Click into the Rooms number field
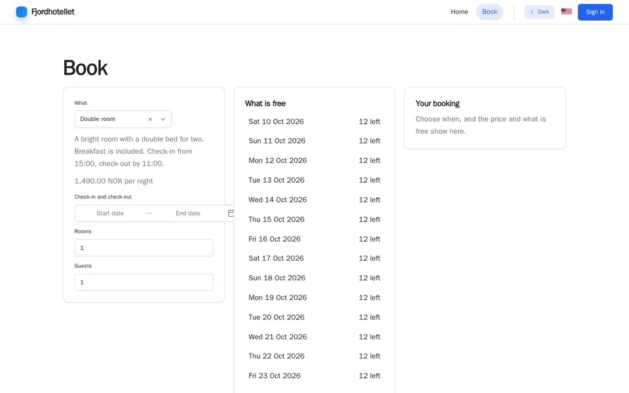The image size is (629, 393). (143, 248)
